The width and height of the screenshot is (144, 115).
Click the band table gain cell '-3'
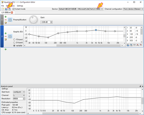[x=136, y=41]
